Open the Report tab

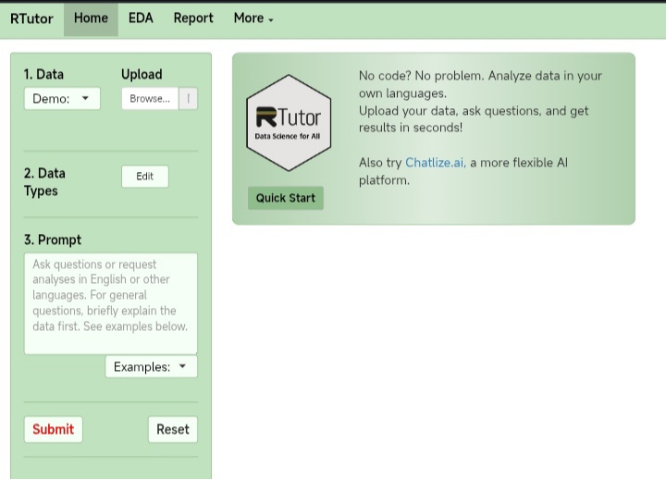193,18
